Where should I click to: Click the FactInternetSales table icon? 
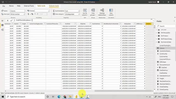(x=159, y=42)
